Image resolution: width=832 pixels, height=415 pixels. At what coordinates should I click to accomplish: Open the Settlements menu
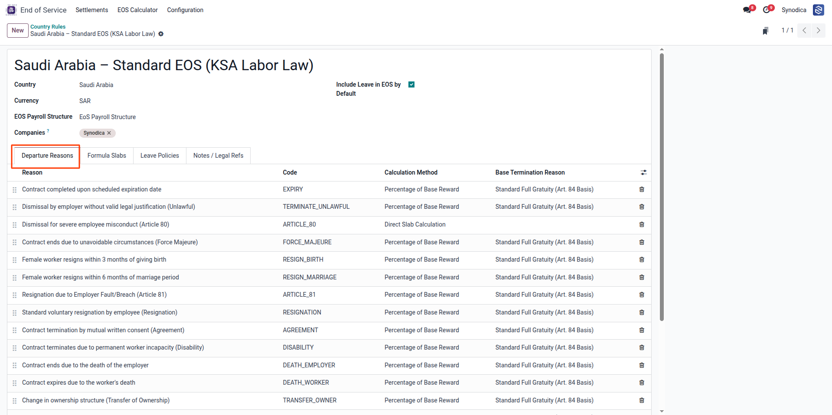(92, 10)
